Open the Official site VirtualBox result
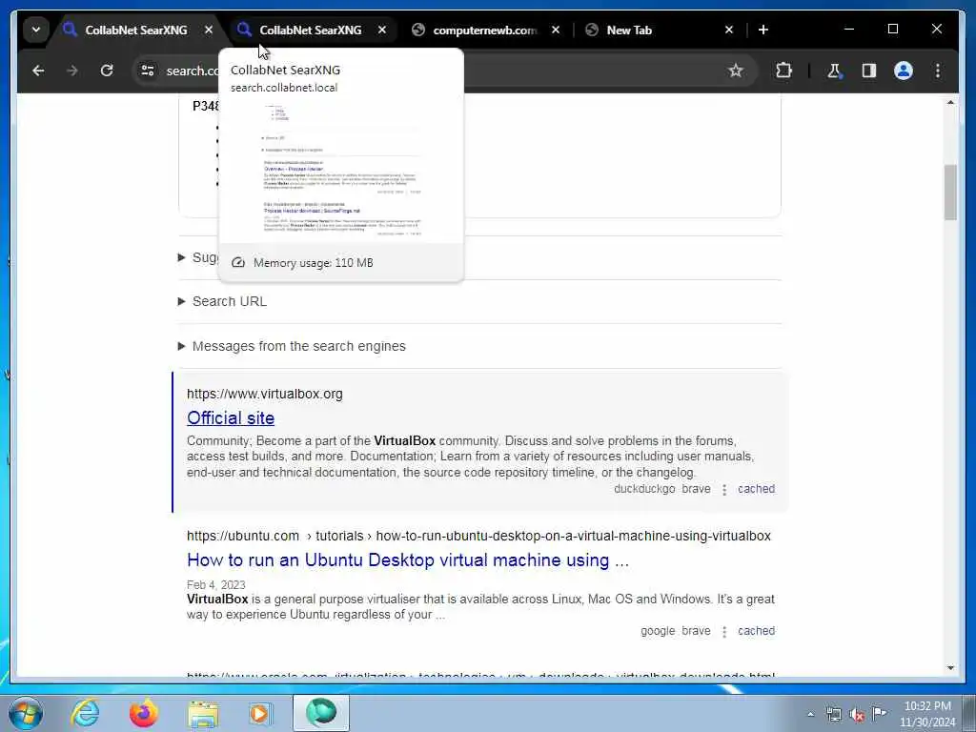This screenshot has height=732, width=976. (231, 417)
